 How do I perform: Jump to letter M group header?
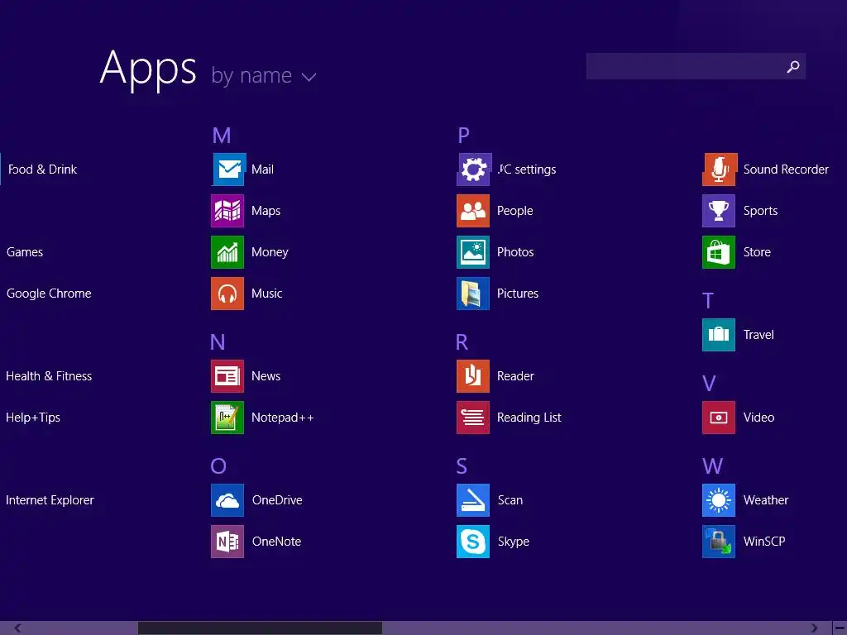tap(222, 136)
